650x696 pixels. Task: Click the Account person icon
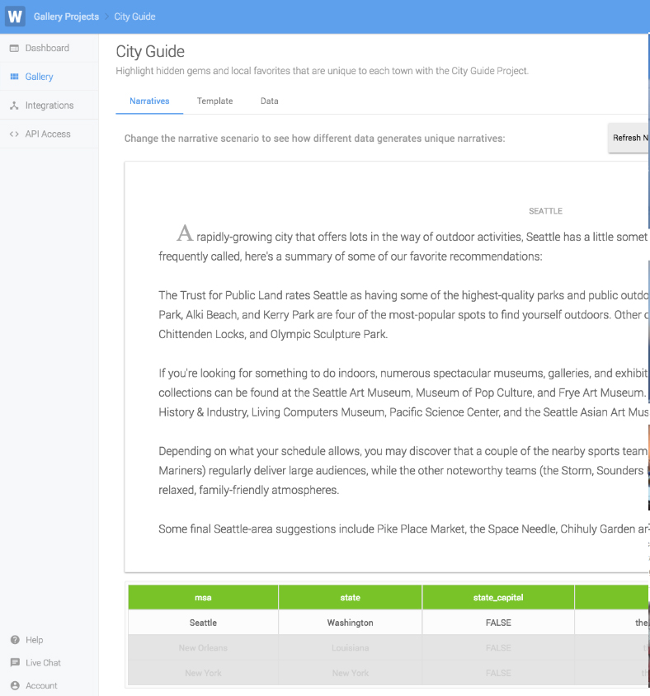coord(15,685)
